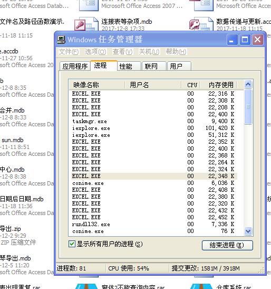This screenshot has width=271, height=289.
Task: Click the 连接表等杂项.mdb file icon
Action: click(86, 24)
